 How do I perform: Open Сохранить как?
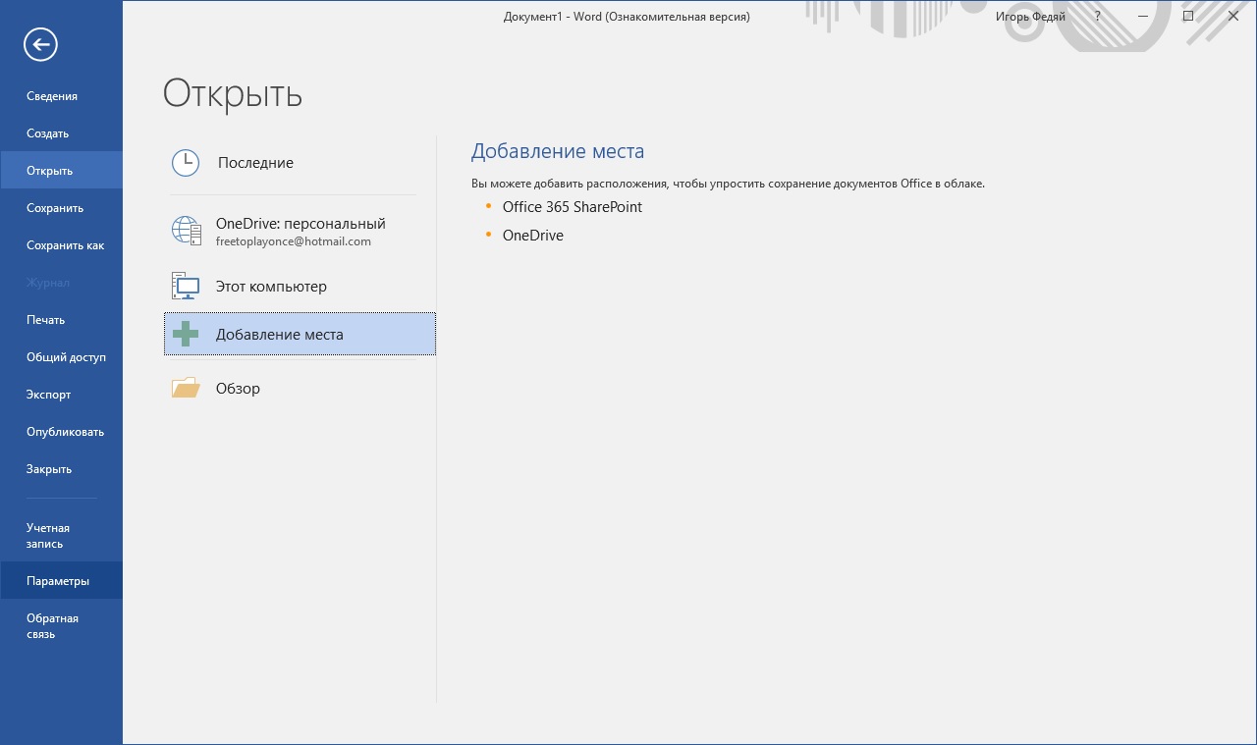pyautogui.click(x=61, y=245)
